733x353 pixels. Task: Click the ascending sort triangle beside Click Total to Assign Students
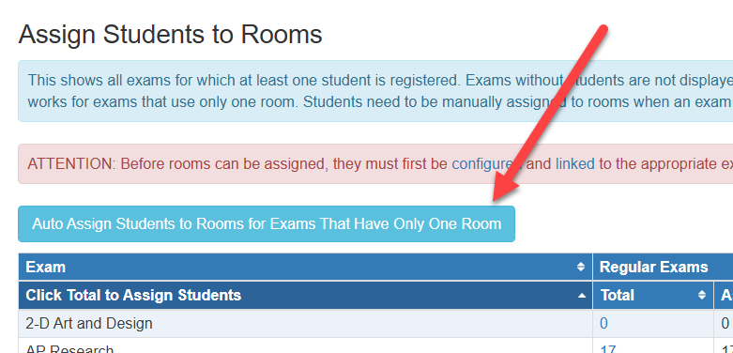click(x=582, y=296)
